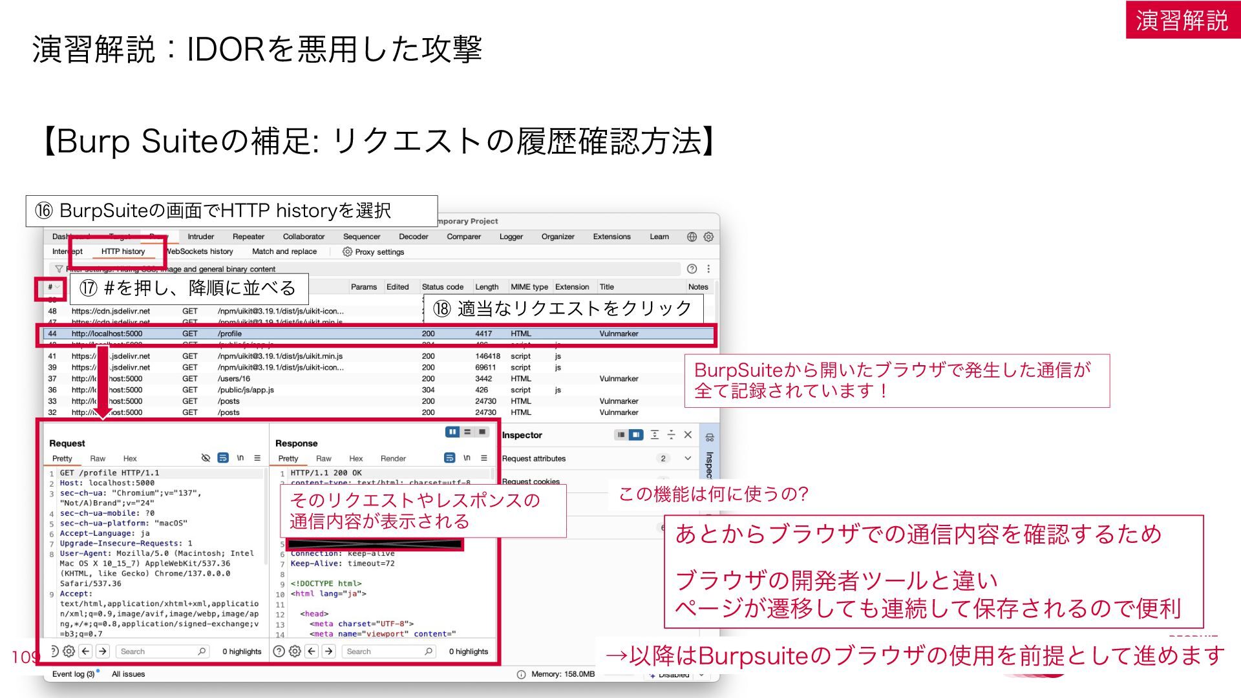Sort the history by Extension column
The image size is (1241, 698).
pyautogui.click(x=572, y=287)
